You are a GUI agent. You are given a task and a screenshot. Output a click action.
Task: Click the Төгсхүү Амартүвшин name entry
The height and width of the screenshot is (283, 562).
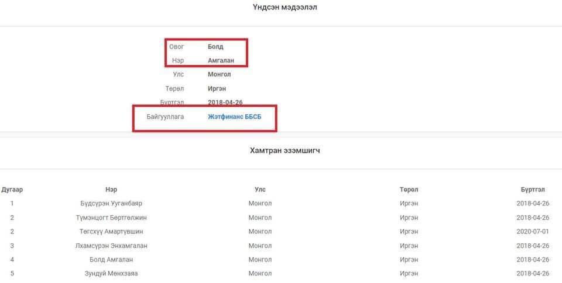click(x=111, y=232)
